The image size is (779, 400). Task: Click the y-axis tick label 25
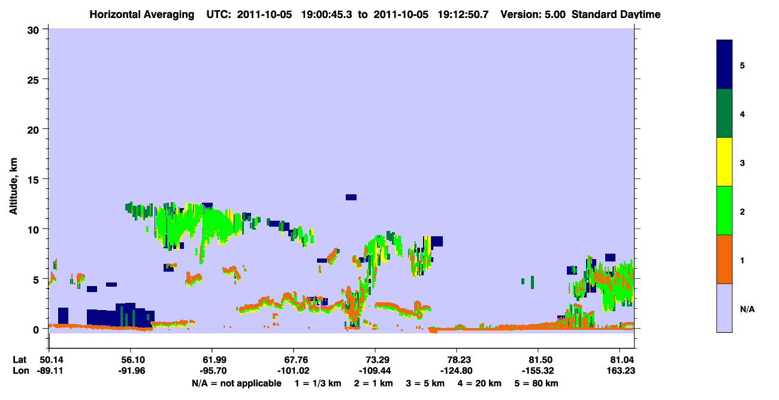34,79
